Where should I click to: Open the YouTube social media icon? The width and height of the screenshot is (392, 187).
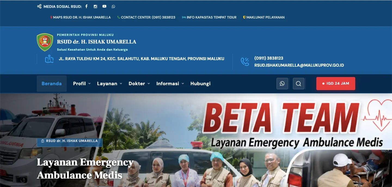[104, 6]
